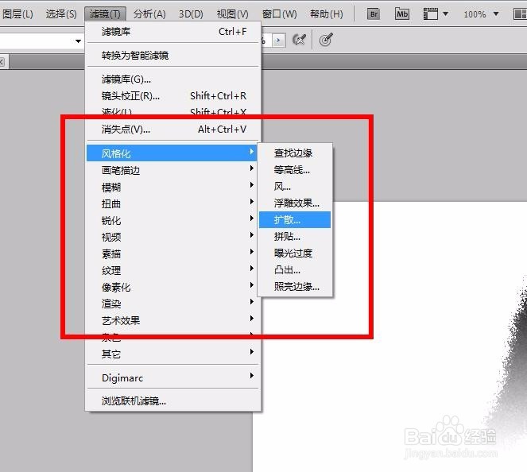This screenshot has height=472, width=527.
Task: Open the percentage slider arrow in options bar
Action: [279, 41]
